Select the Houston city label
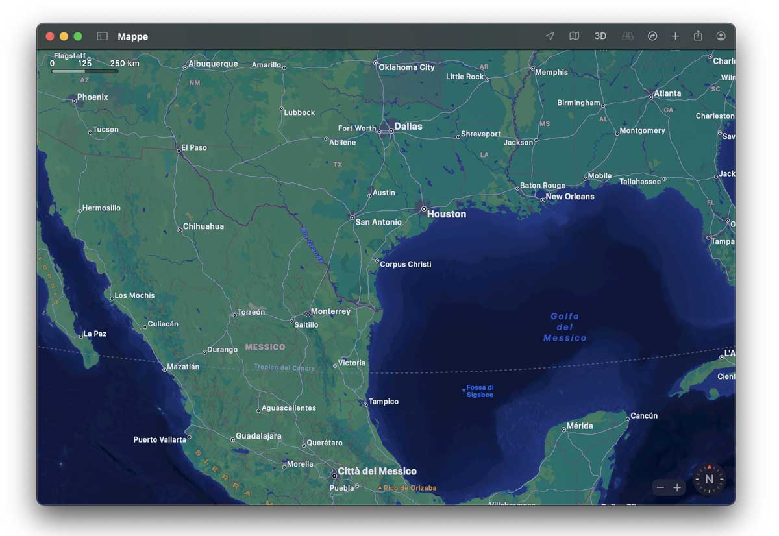This screenshot has height=536, width=779. [447, 214]
